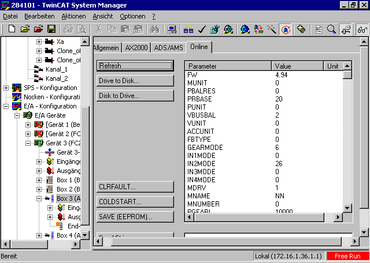Save configuration with the floppy disk icon

point(51,29)
